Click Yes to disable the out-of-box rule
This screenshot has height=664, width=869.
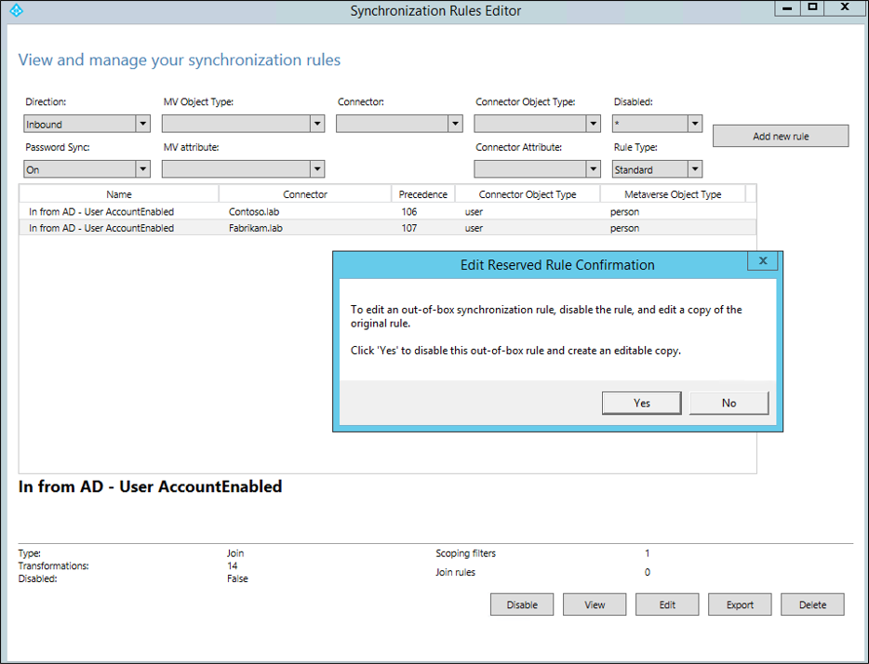point(641,403)
